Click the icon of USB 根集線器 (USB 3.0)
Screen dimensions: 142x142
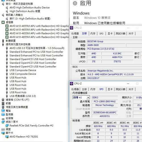click(x=7, y=96)
